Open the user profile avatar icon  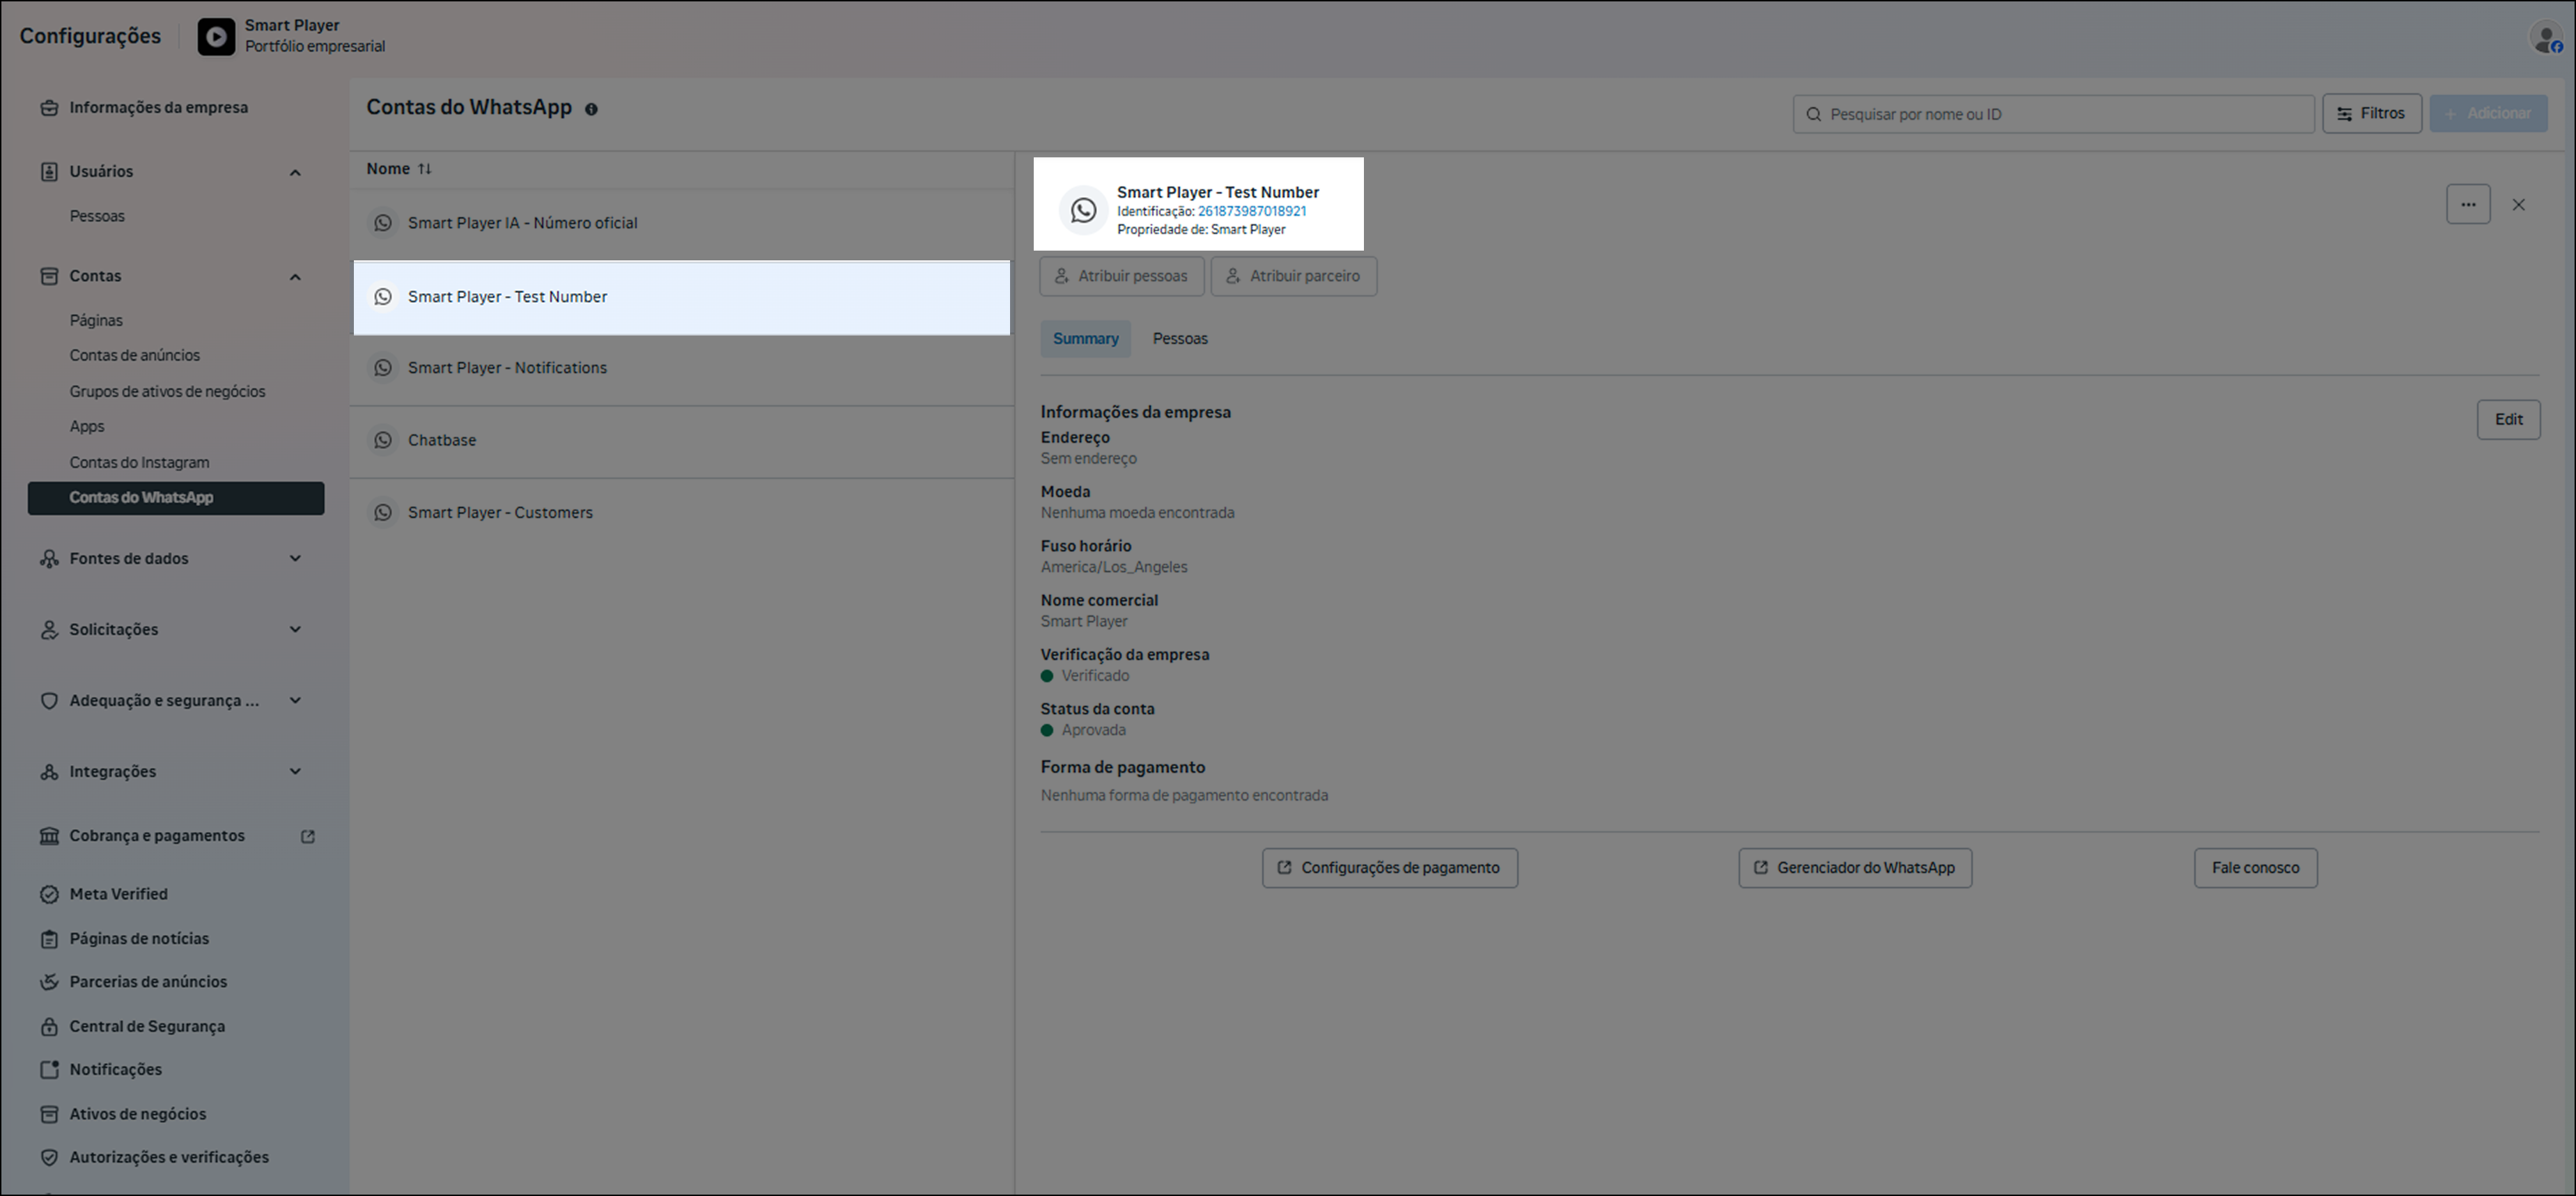(x=2546, y=38)
